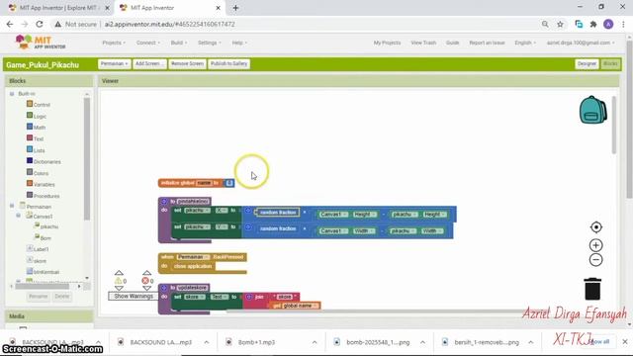
Task: Click the mutator gear on the updateskore procedure
Action: point(164,288)
